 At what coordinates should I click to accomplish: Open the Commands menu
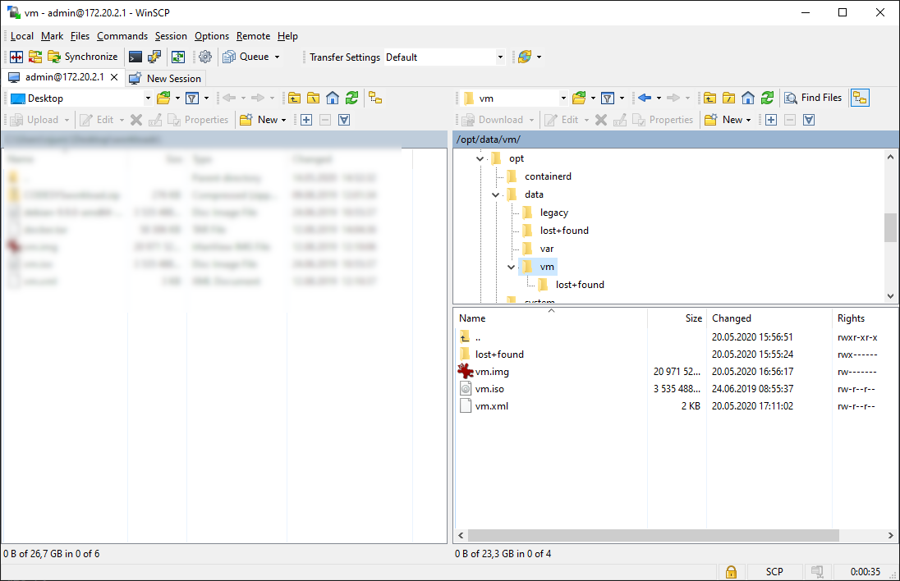click(x=122, y=36)
